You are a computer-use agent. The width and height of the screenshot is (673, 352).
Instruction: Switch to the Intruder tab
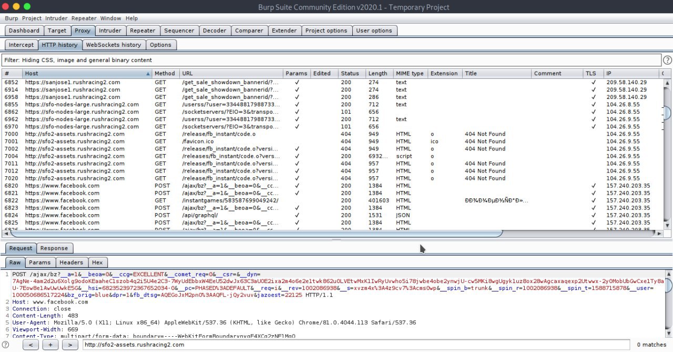click(x=110, y=31)
